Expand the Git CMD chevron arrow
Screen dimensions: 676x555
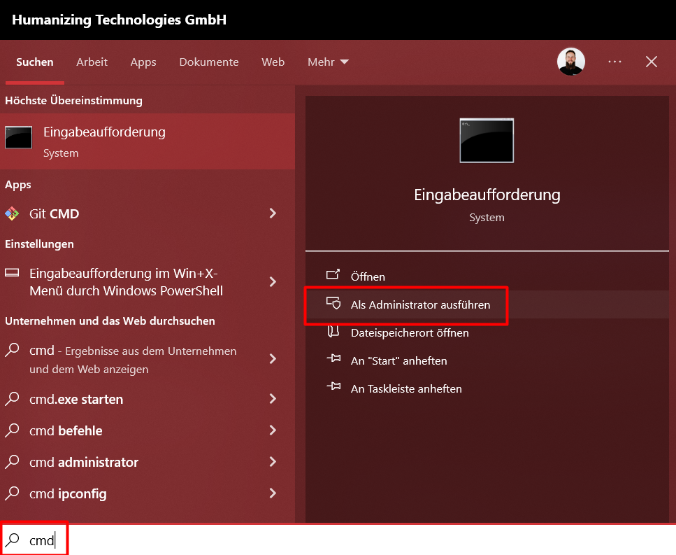click(x=273, y=213)
